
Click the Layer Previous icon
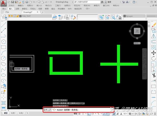point(60,17)
